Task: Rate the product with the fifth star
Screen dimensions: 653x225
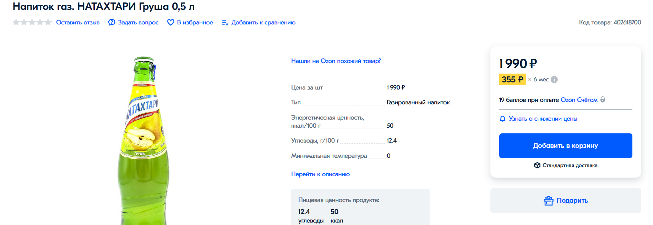Action: [x=48, y=22]
